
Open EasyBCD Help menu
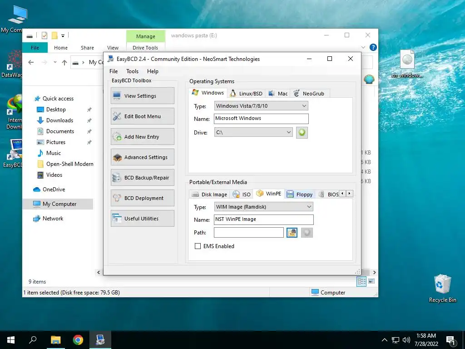click(x=153, y=71)
